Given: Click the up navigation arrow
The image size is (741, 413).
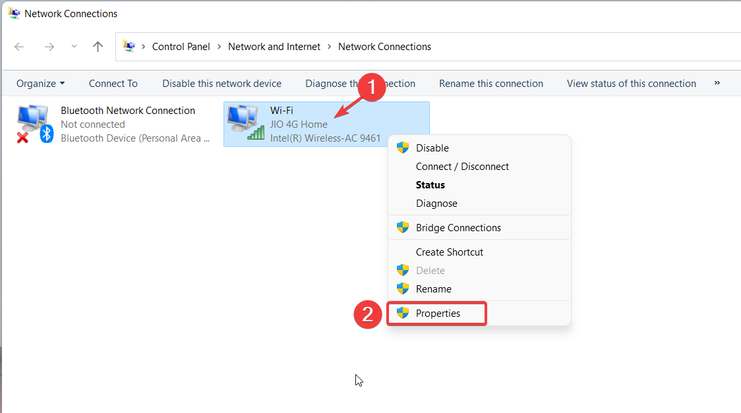Looking at the screenshot, I should point(98,47).
